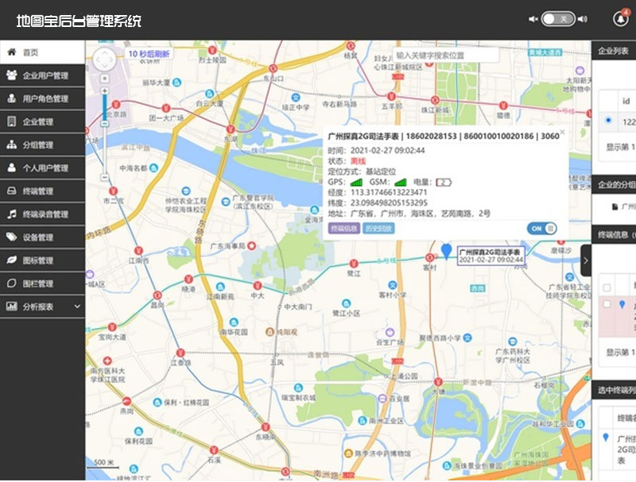Click the GPS signal strength bars

[x=356, y=183]
